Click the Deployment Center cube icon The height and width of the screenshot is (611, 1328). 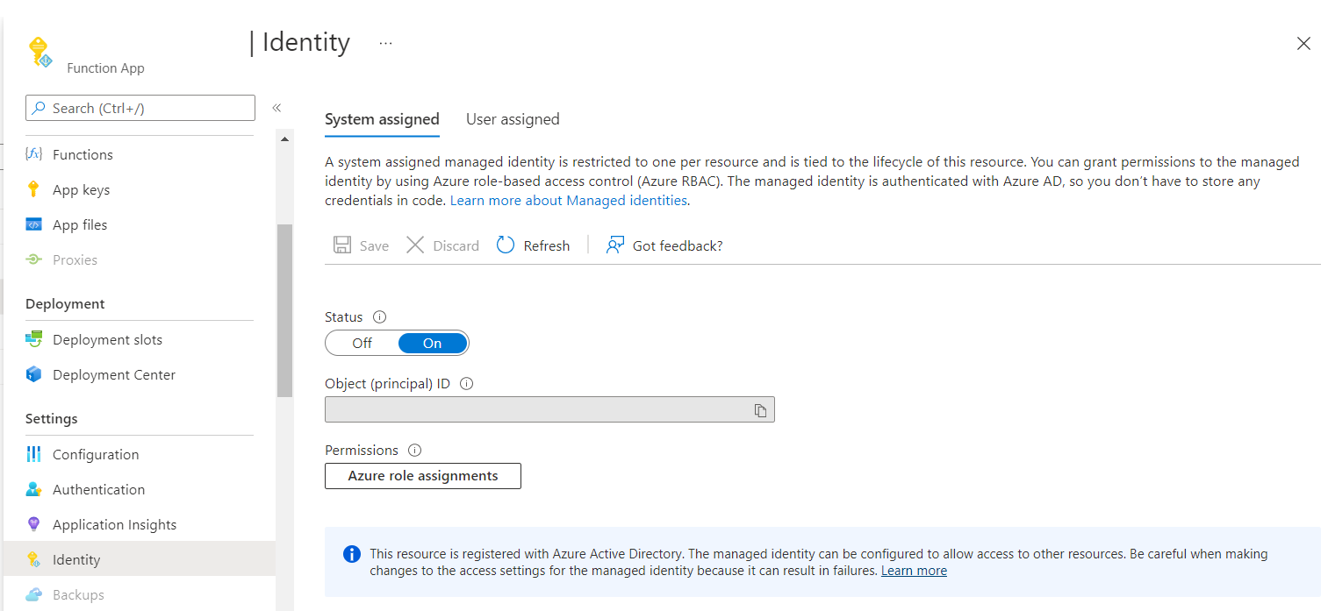(34, 374)
